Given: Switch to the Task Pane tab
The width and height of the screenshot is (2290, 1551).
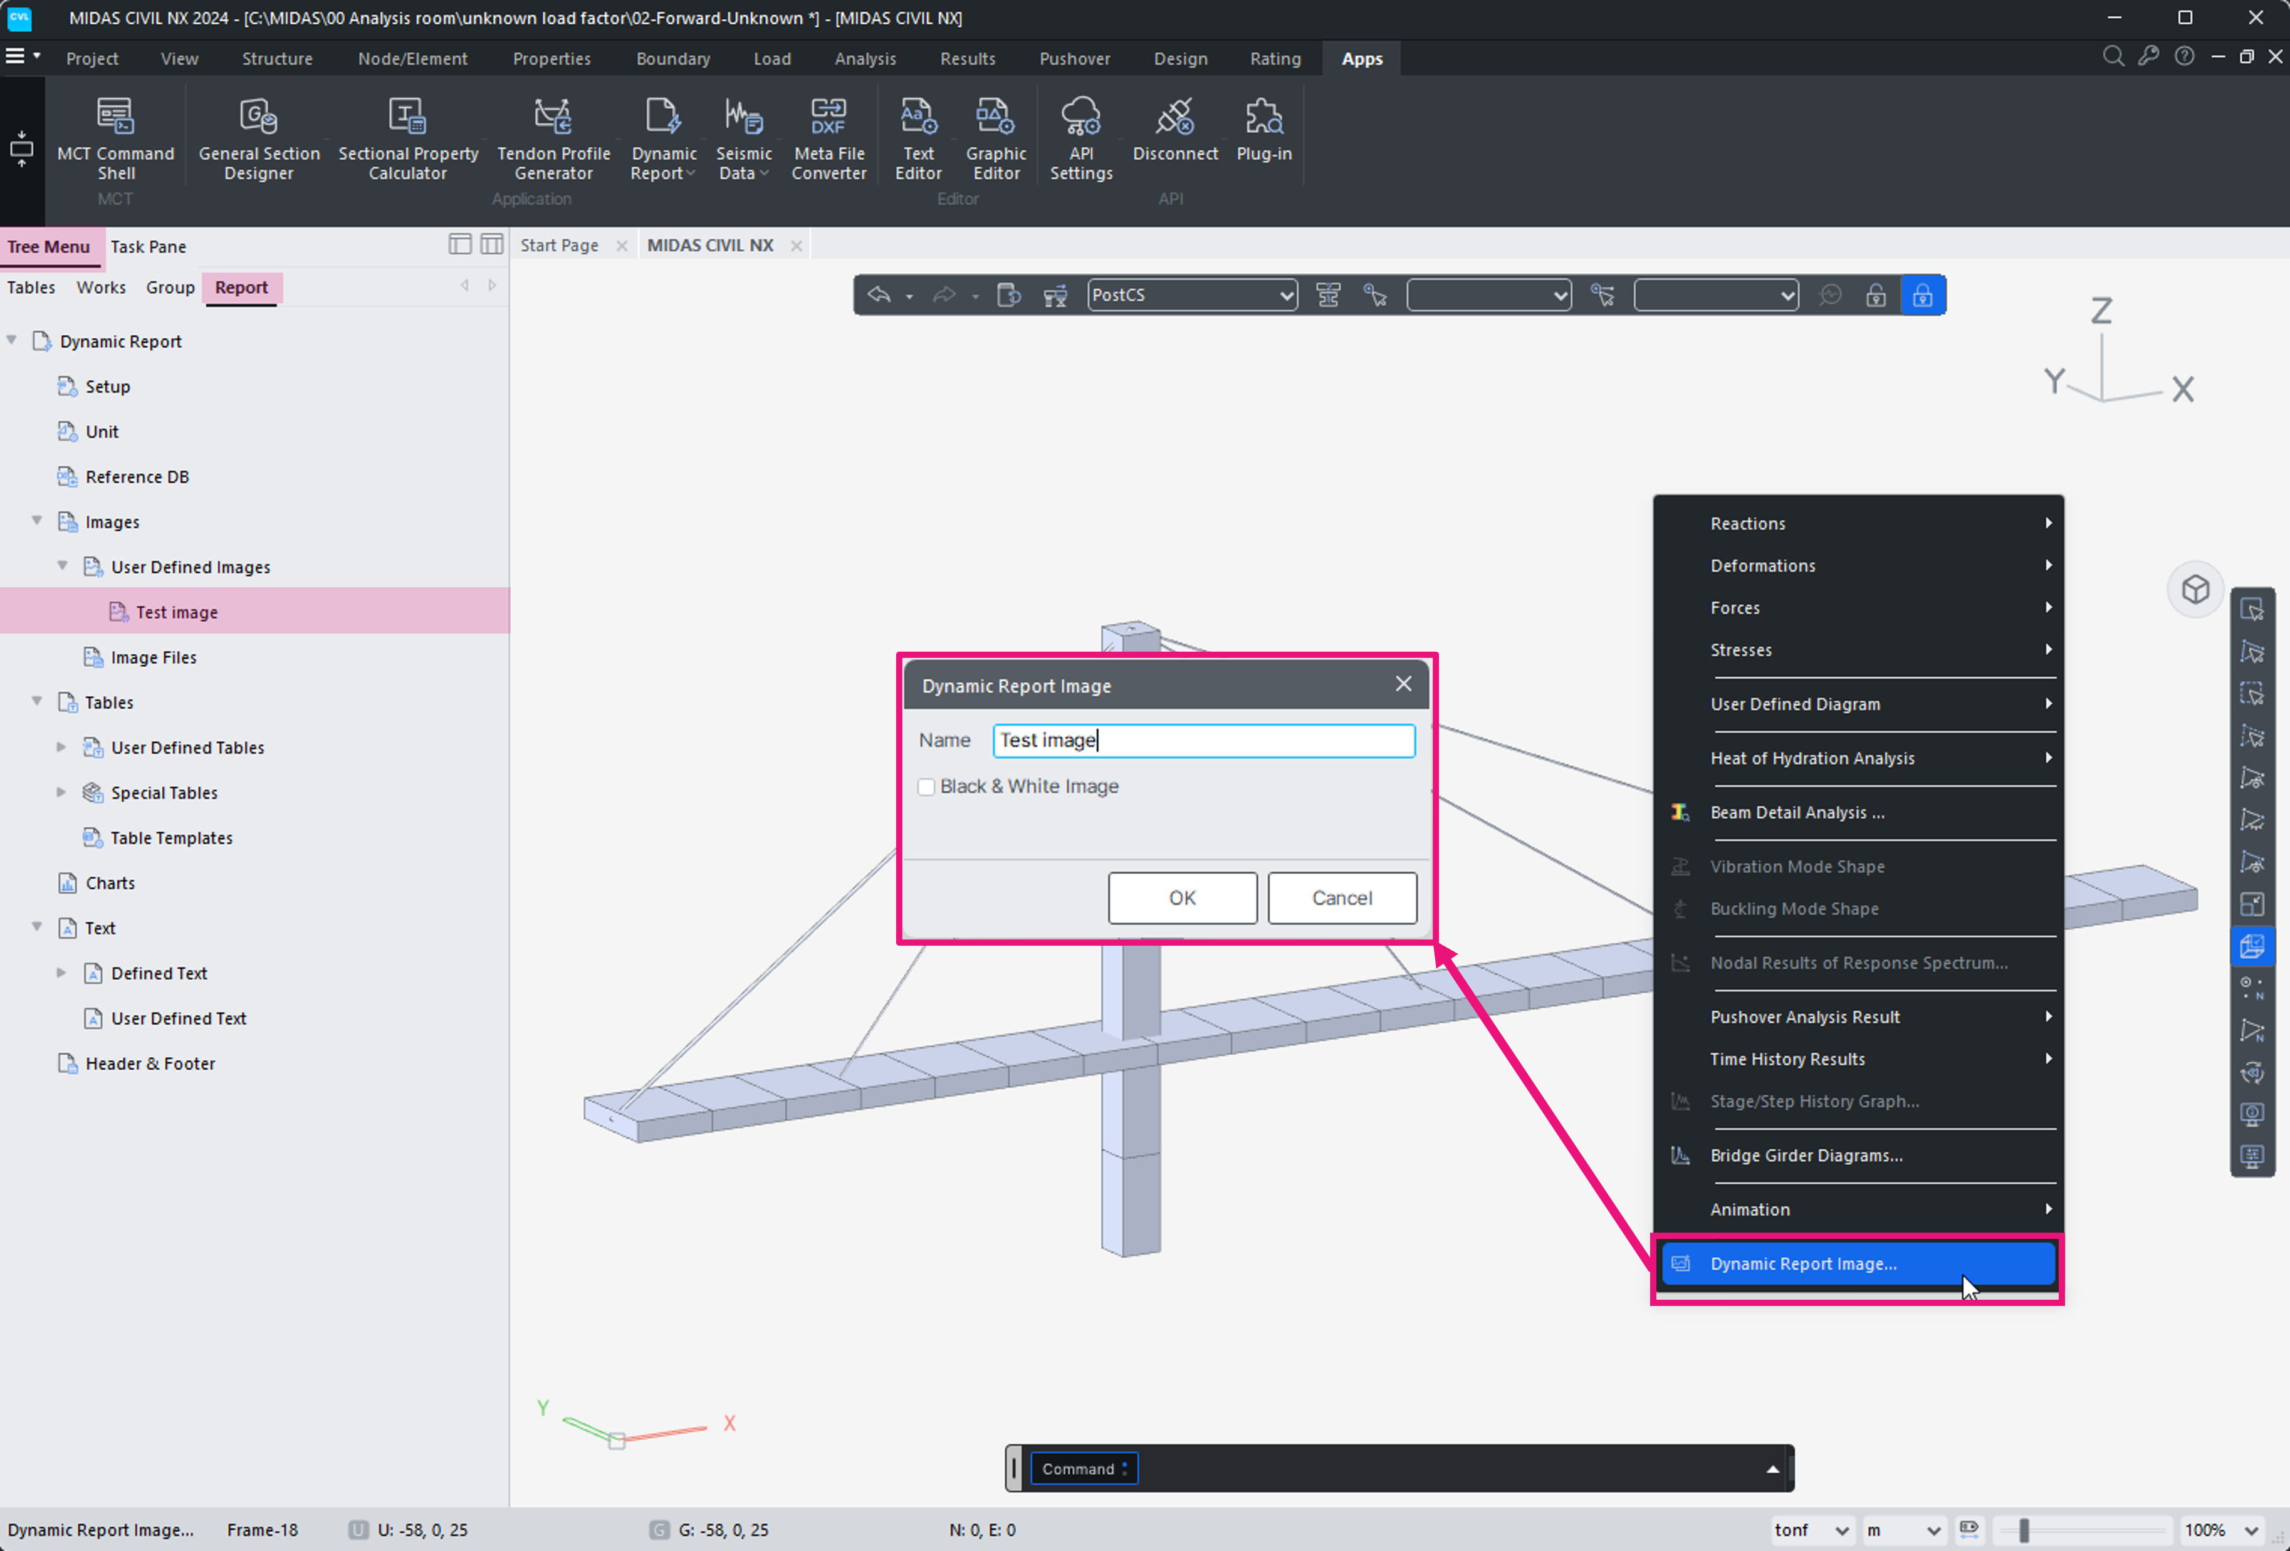Looking at the screenshot, I should coord(148,246).
